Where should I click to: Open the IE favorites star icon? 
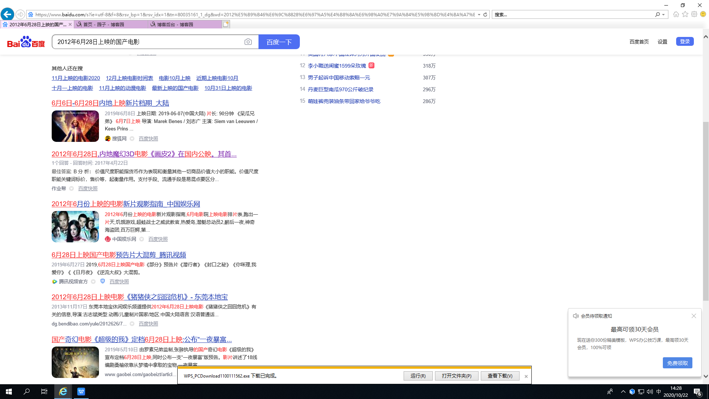point(685,14)
